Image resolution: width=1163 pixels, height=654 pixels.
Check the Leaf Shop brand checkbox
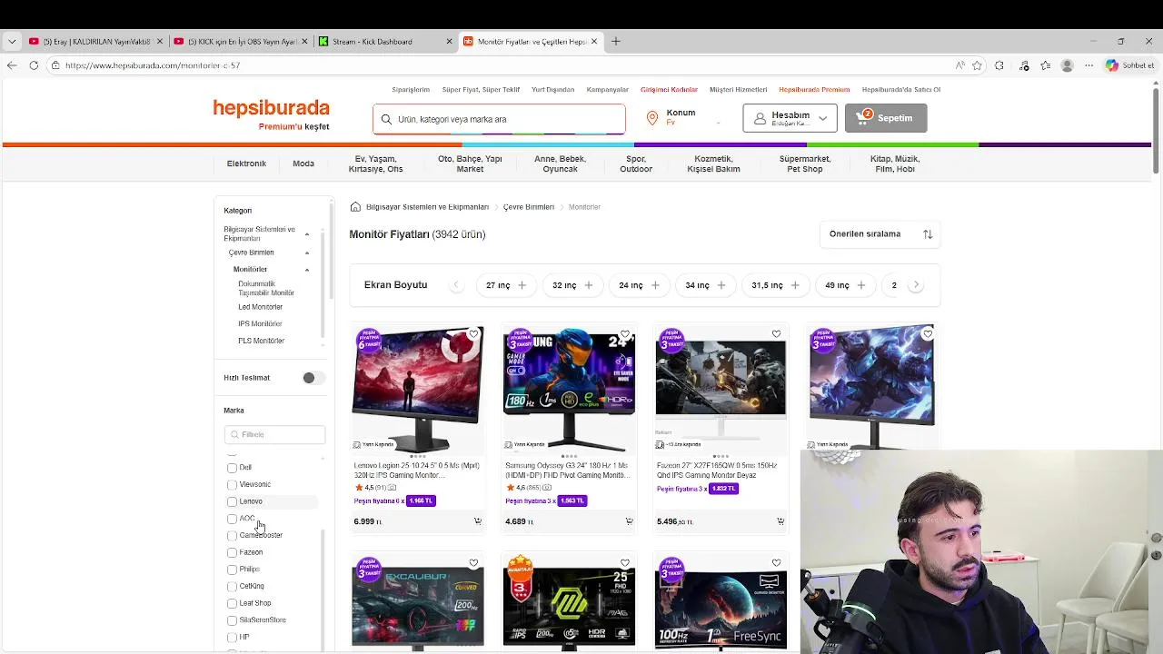232,603
